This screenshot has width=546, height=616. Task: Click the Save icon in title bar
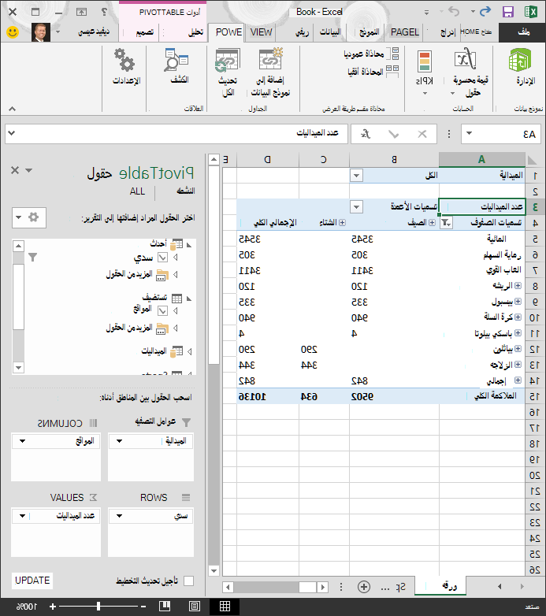[508, 12]
